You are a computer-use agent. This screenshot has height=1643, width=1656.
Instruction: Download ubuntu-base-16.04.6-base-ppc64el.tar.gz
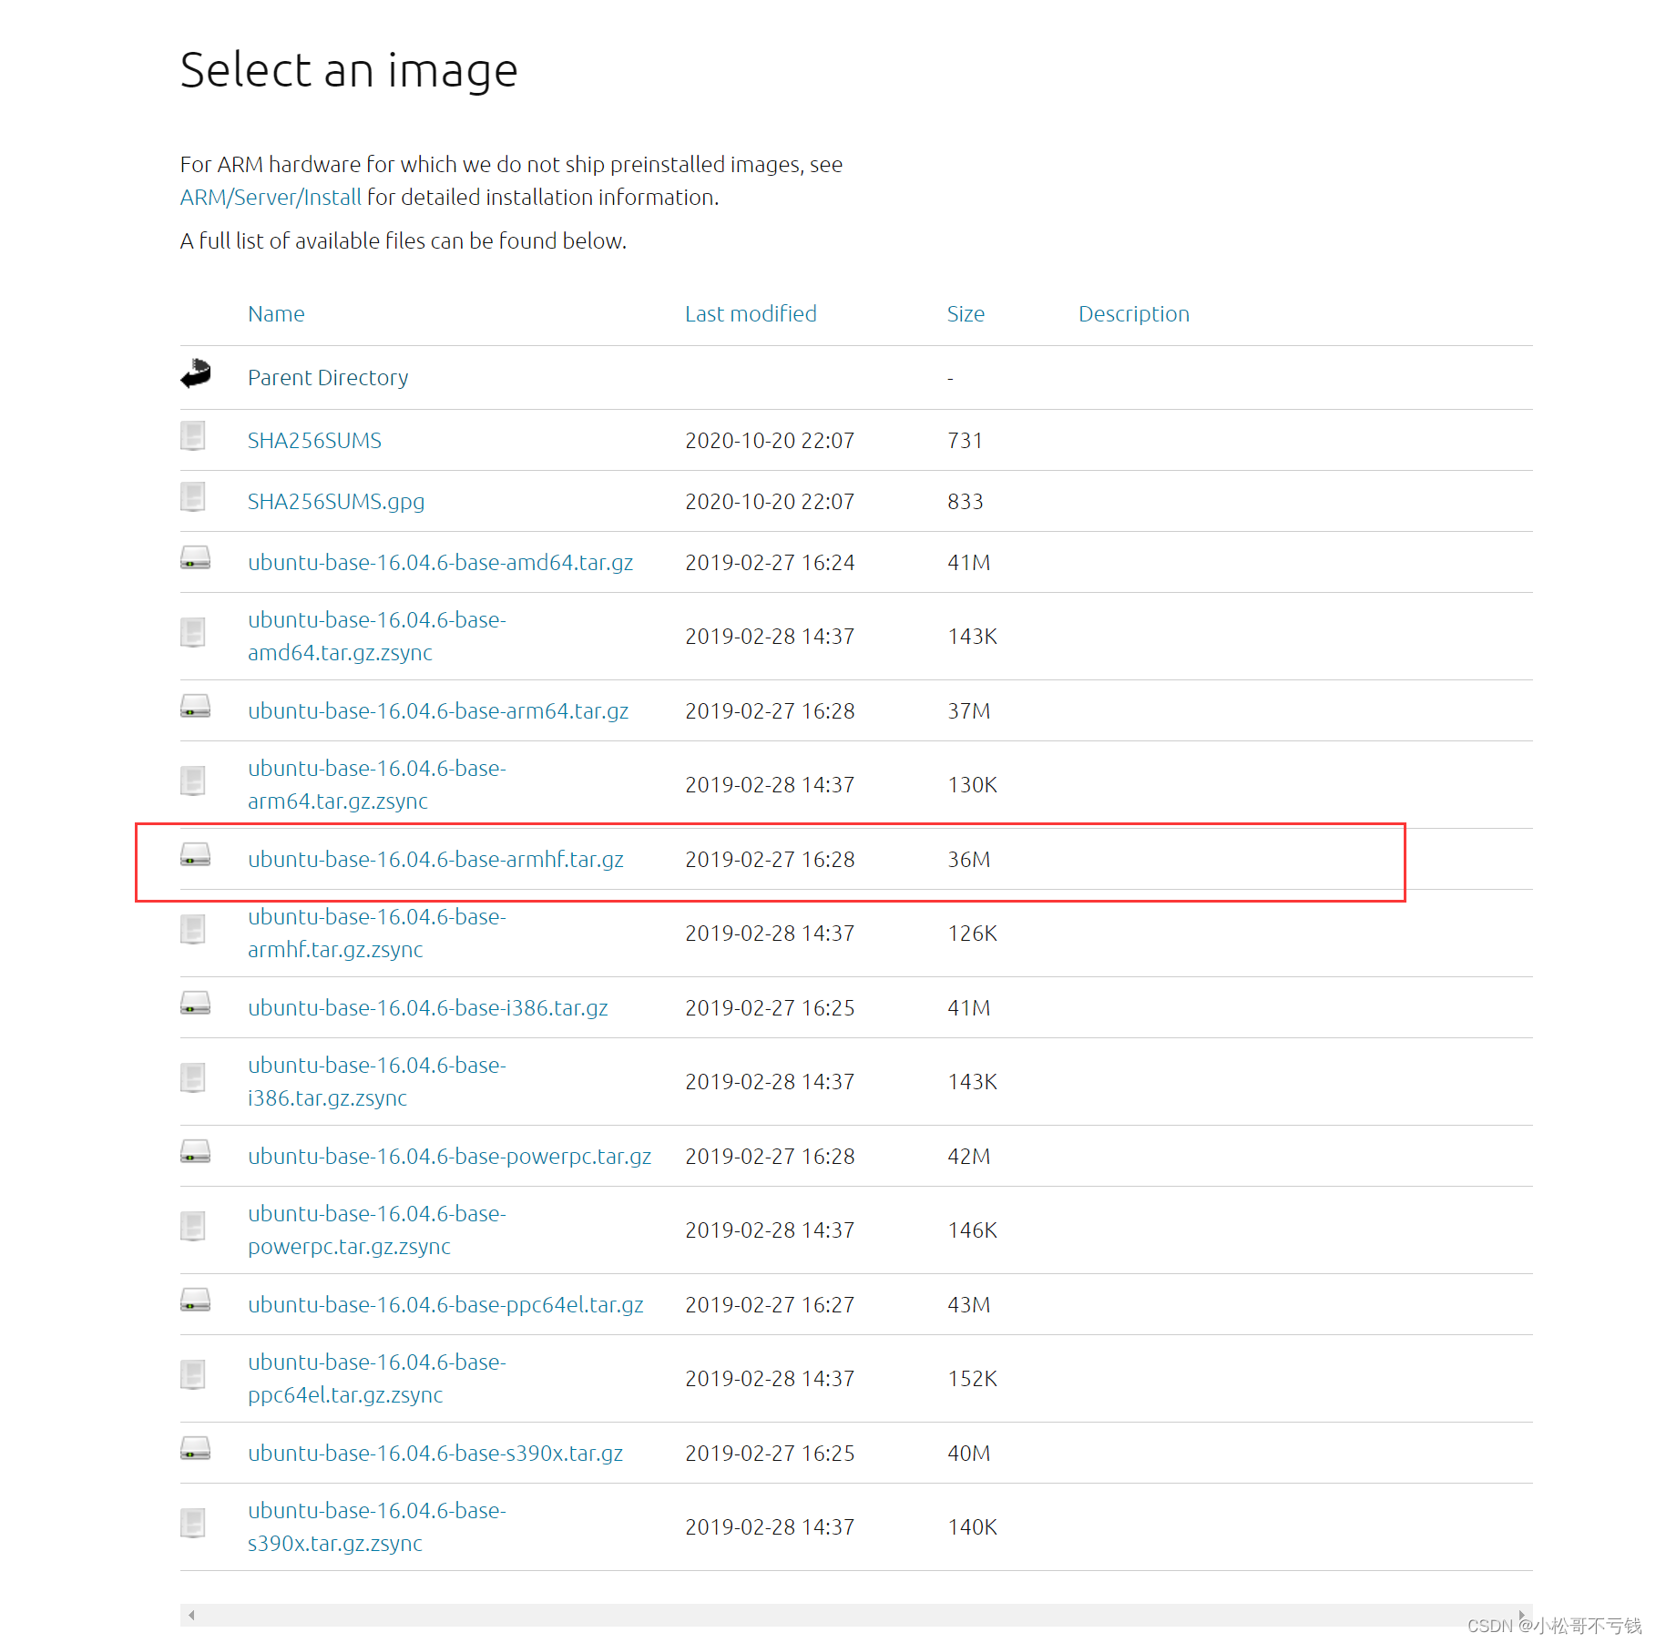point(445,1305)
